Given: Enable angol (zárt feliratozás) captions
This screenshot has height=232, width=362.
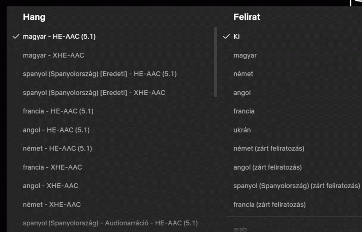Looking at the screenshot, I should [x=267, y=167].
